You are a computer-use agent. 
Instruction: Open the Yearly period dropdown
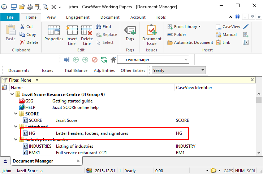click(x=203, y=70)
